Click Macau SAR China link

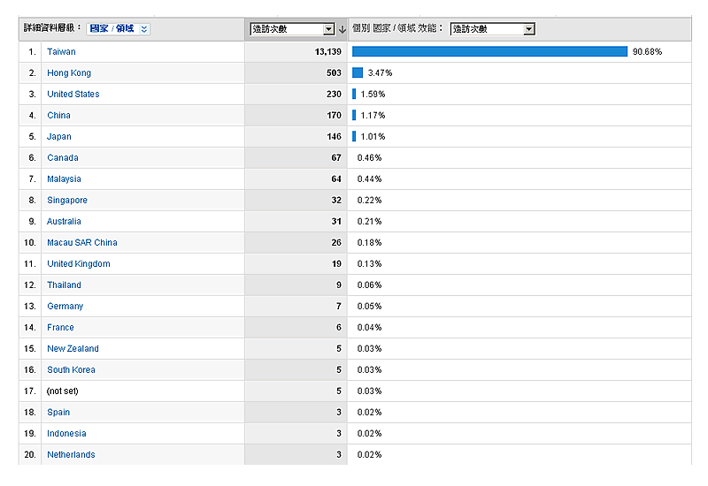pos(81,243)
